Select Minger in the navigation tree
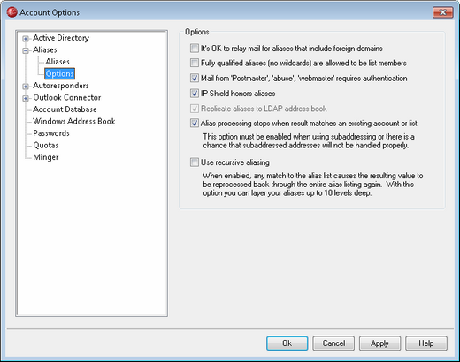This screenshot has width=460, height=362. coord(46,157)
